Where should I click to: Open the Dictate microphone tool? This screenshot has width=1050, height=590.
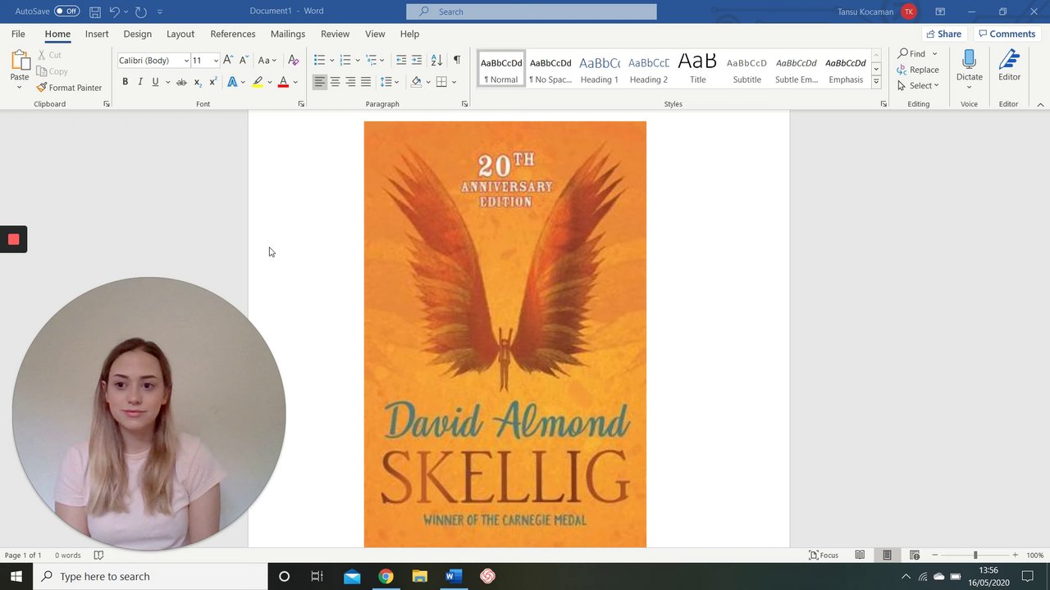pyautogui.click(x=969, y=66)
